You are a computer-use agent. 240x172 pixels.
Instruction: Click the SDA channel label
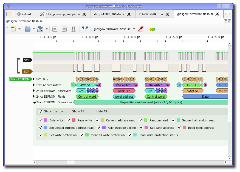[x=27, y=72]
